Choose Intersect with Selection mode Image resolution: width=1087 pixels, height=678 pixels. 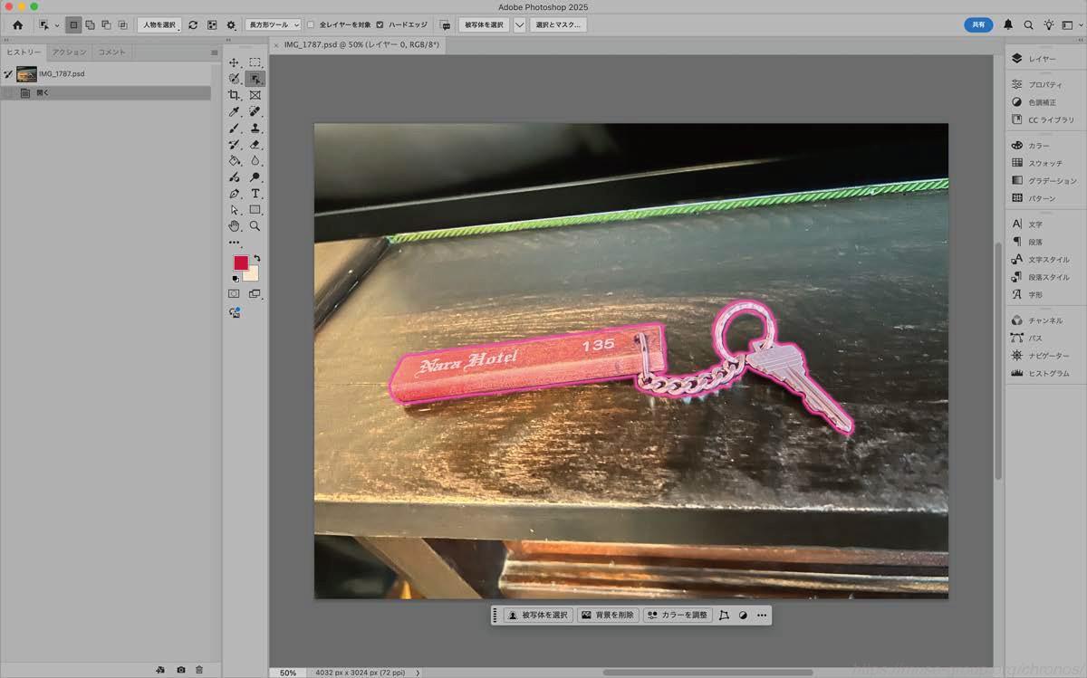click(122, 24)
